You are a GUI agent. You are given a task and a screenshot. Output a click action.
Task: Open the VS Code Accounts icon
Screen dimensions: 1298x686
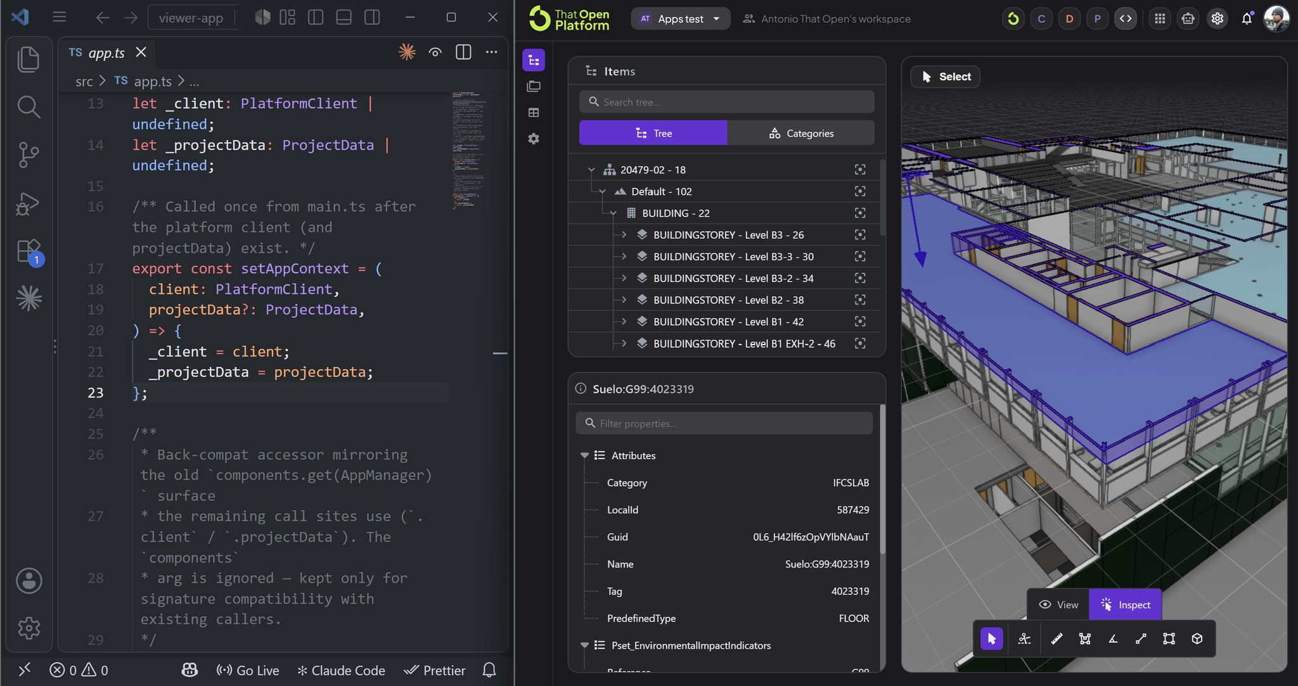click(x=29, y=580)
